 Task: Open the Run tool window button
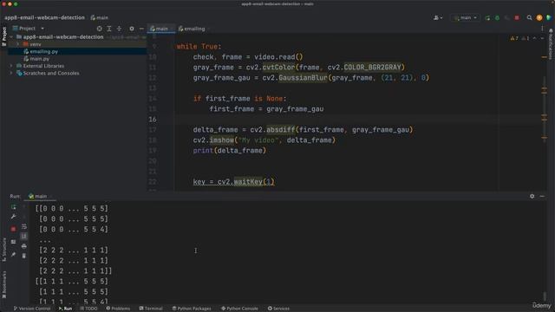[x=66, y=309]
